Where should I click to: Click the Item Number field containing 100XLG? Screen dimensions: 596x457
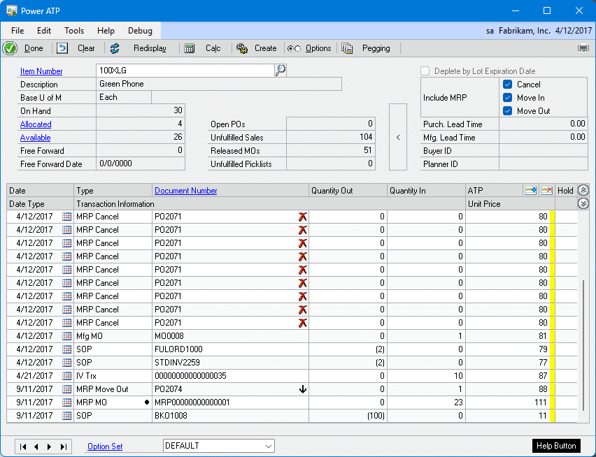point(185,71)
